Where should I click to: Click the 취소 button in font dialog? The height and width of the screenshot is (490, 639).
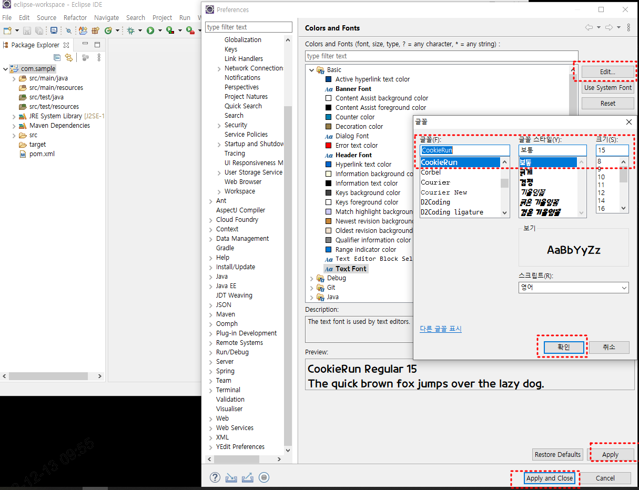pyautogui.click(x=608, y=347)
